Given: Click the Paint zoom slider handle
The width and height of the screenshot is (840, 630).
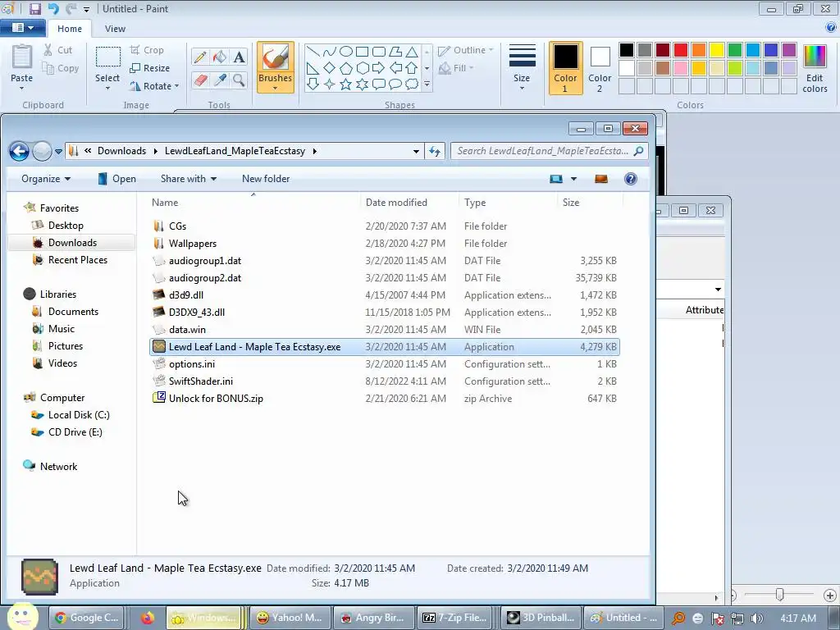Looking at the screenshot, I should tap(780, 594).
